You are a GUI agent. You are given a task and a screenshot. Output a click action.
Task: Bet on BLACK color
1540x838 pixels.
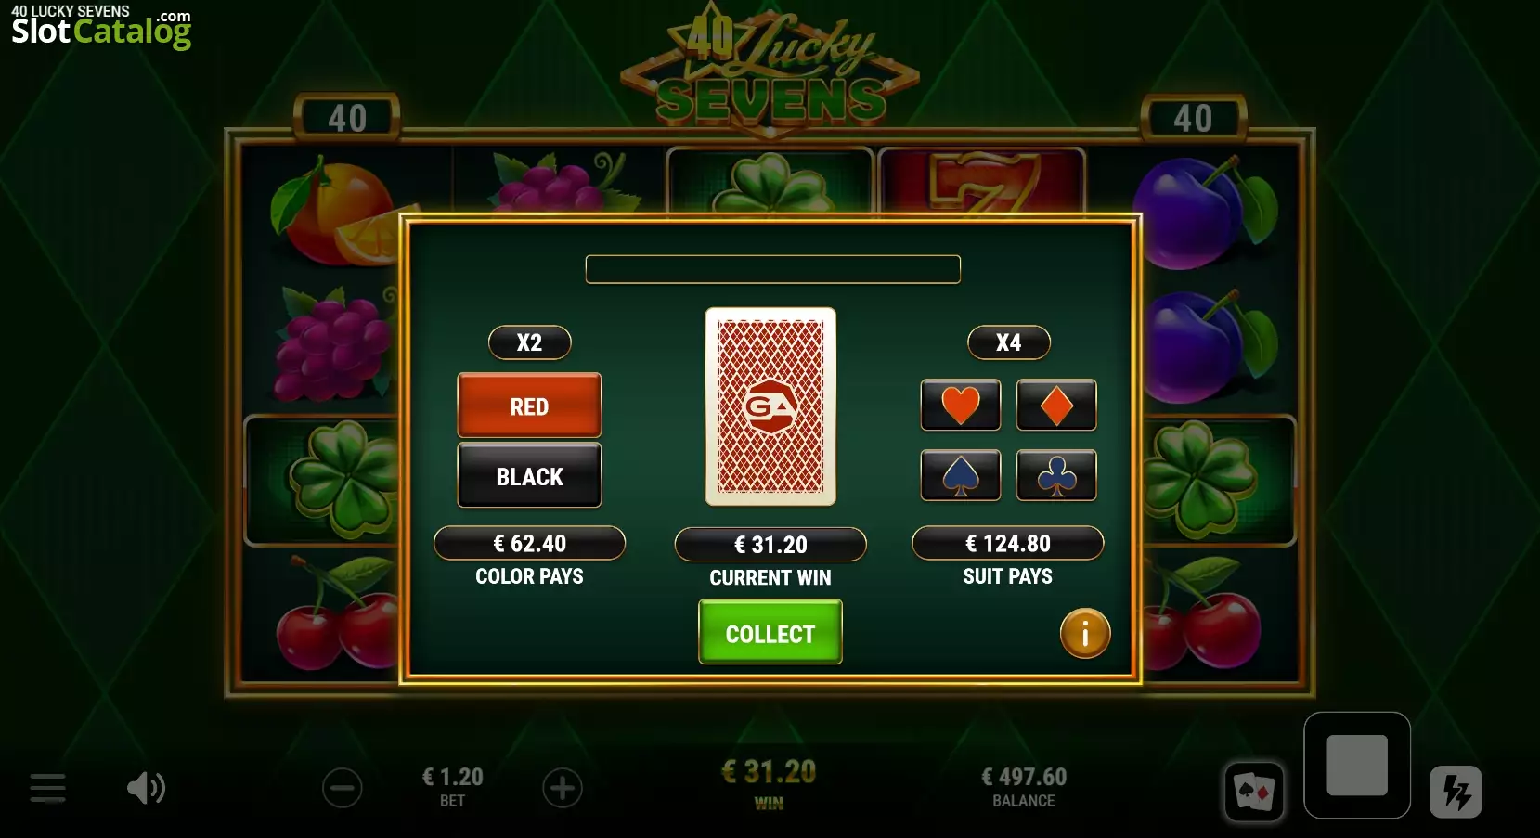[529, 475]
